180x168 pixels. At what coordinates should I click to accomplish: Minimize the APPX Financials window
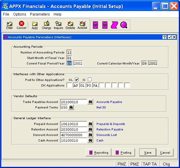(156, 6)
